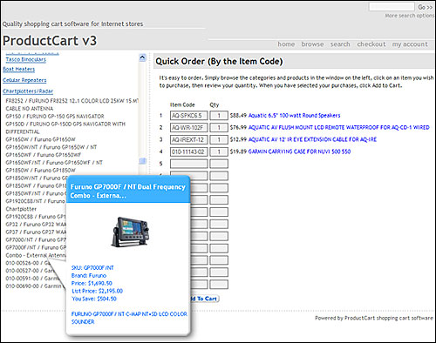Screen dimensions: 436x343
Task: Click the Price: $1,690.50 text in popup
Action: tap(92, 283)
